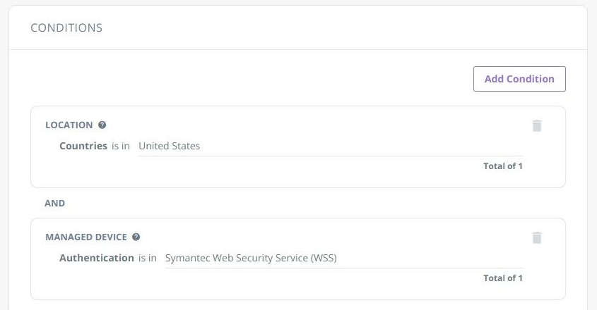
Task: Select the Authentication field label
Action: click(97, 258)
